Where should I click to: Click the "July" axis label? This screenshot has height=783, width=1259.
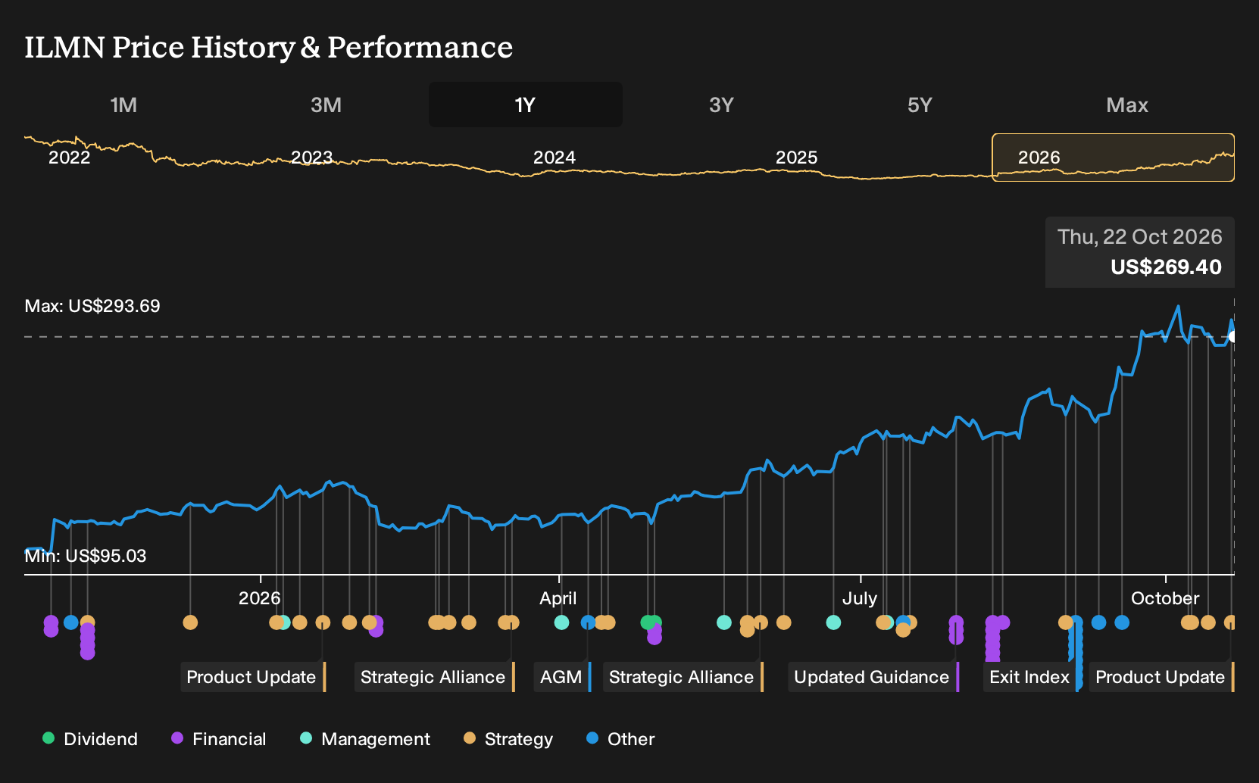click(860, 598)
